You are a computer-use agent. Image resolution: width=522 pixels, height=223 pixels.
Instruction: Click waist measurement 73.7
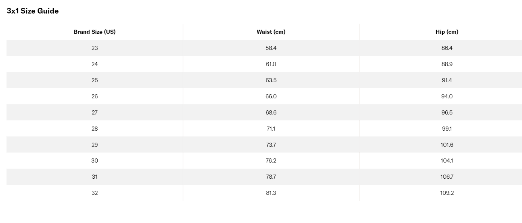tap(271, 145)
